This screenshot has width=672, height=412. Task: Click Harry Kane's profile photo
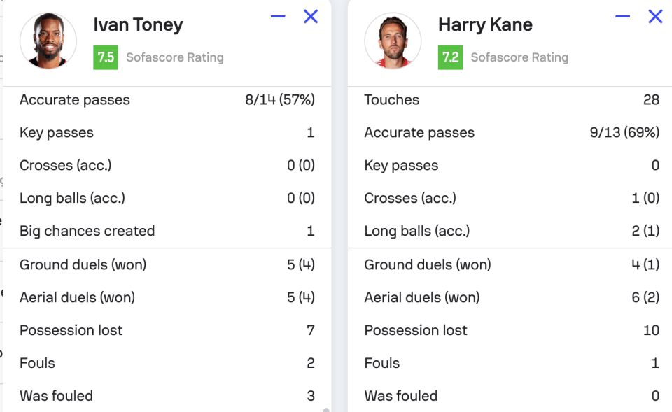(393, 41)
